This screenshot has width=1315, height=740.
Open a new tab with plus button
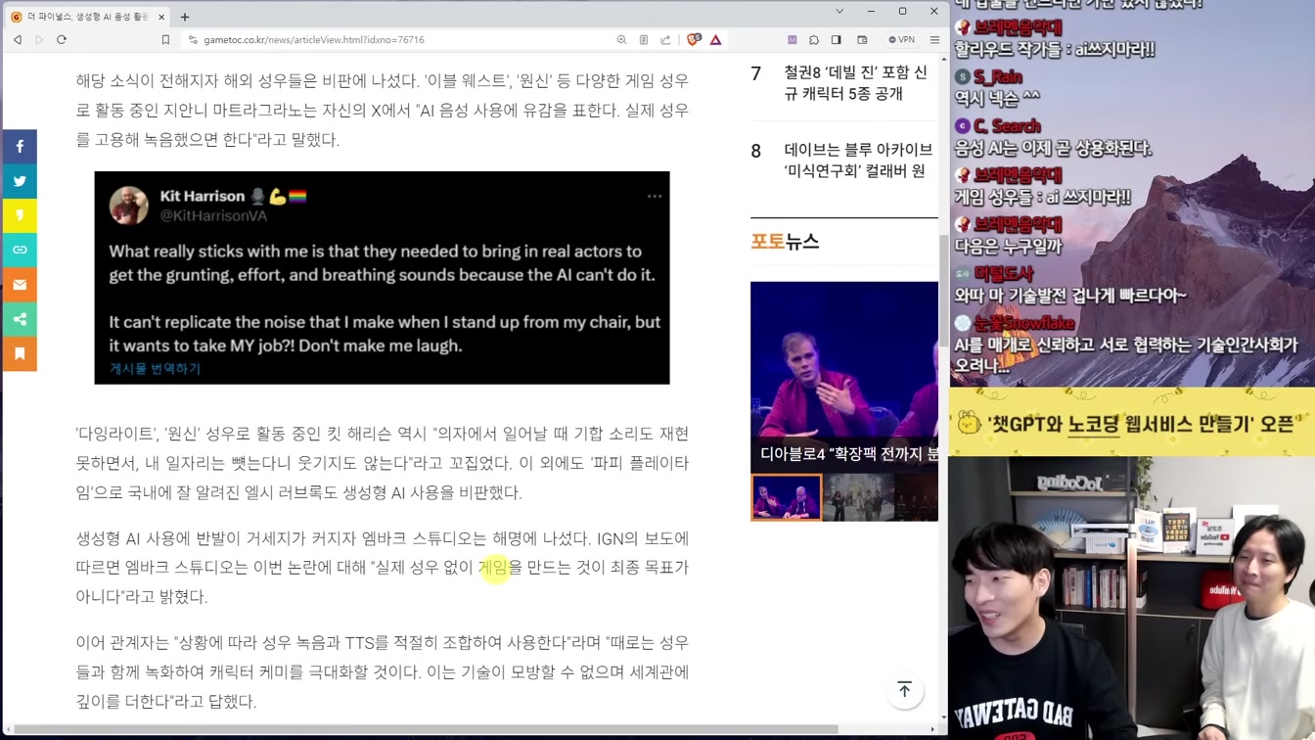pyautogui.click(x=185, y=17)
